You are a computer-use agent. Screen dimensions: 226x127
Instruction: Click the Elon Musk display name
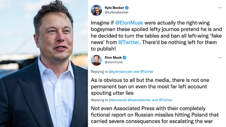click(113, 58)
